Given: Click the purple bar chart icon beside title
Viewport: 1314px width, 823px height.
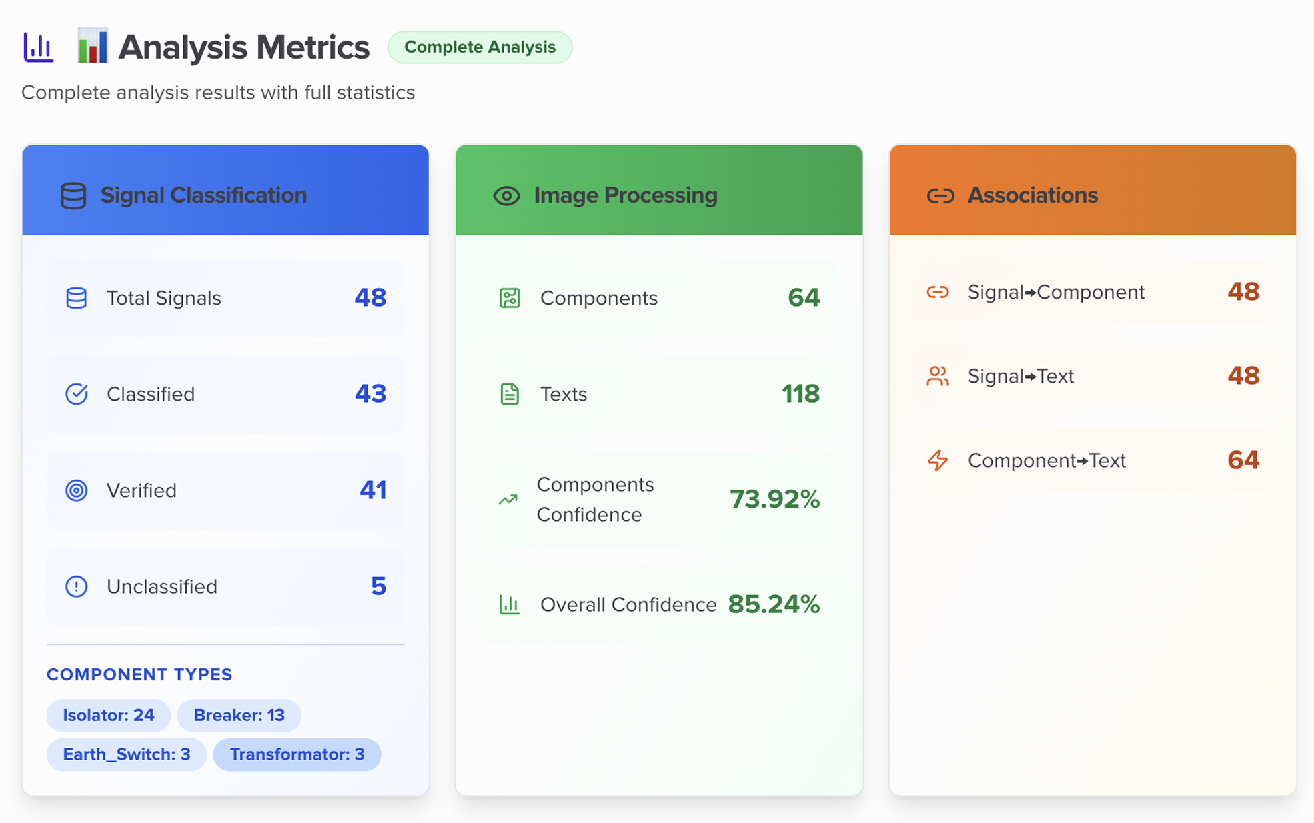Looking at the screenshot, I should [x=39, y=47].
